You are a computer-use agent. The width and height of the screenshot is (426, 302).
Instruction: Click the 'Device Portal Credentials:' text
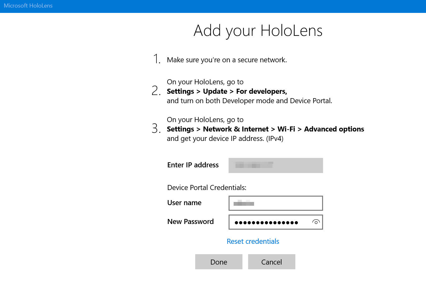tap(207, 188)
